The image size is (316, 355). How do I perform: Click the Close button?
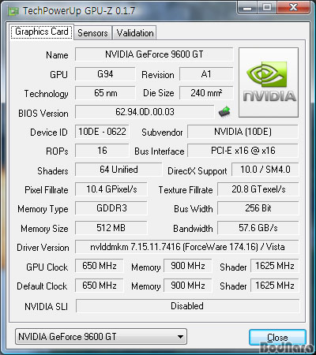pos(277,338)
